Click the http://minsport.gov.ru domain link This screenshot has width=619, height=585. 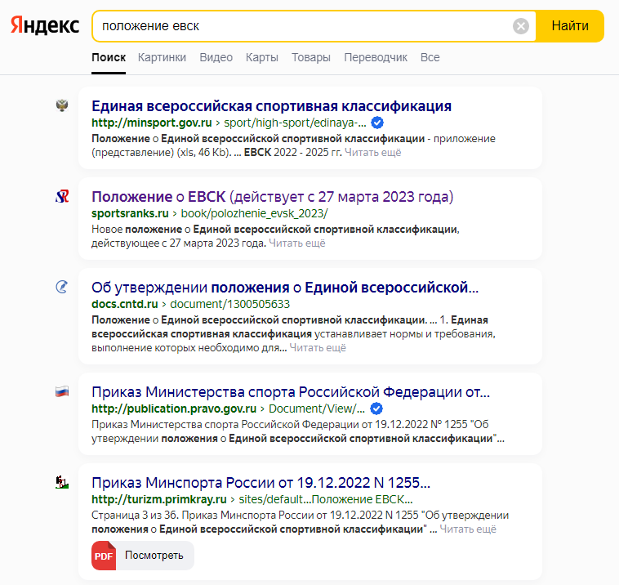pos(152,123)
